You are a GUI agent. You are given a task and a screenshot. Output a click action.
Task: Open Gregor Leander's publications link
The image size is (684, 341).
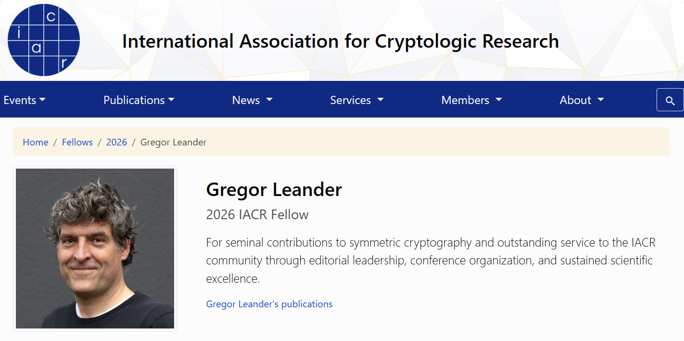pyautogui.click(x=269, y=304)
